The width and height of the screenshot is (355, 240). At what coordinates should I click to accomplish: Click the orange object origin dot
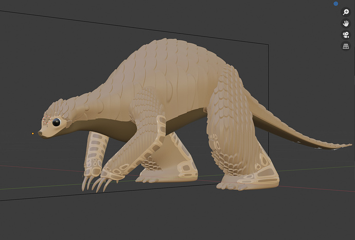(33, 134)
